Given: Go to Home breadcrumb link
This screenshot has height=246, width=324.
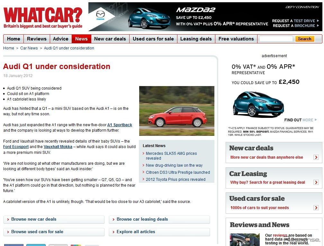Looking at the screenshot, I should [9, 48].
